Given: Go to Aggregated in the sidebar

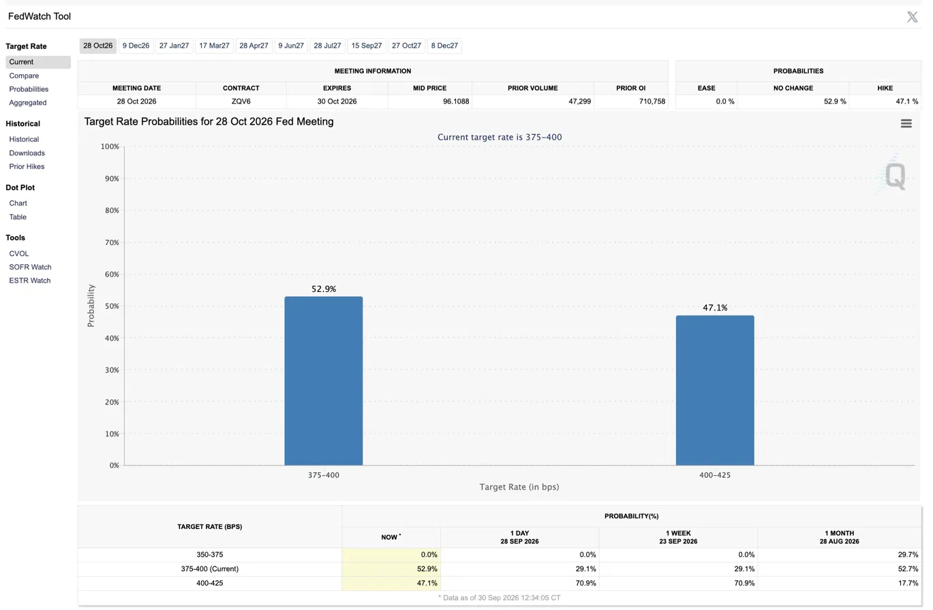Looking at the screenshot, I should [28, 103].
